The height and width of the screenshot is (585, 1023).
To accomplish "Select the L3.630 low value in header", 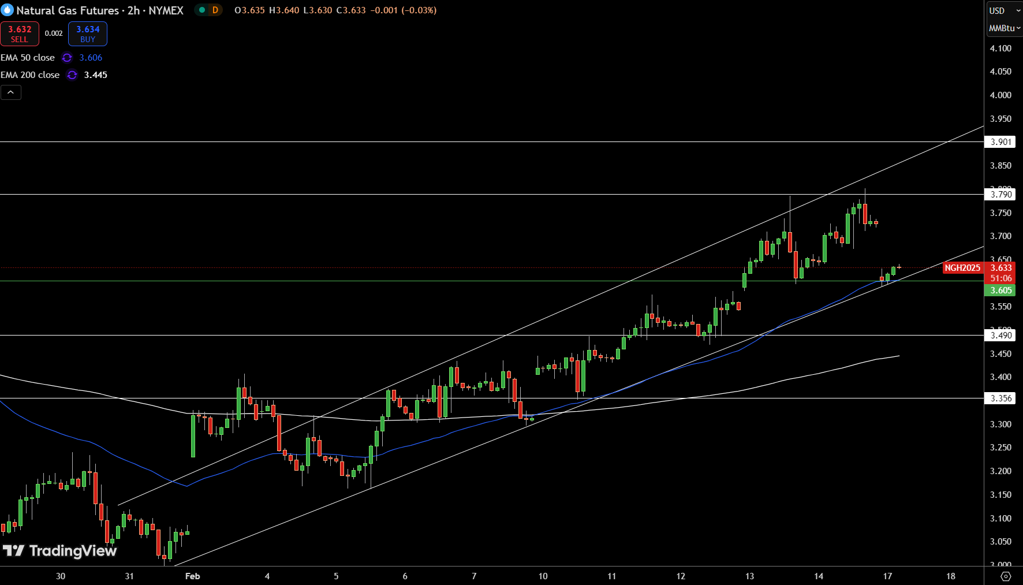I will pos(318,10).
